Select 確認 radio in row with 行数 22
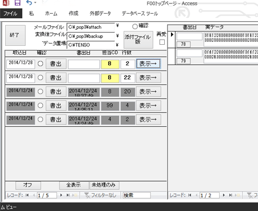The width and height of the screenshot is (258, 211). (x=40, y=77)
